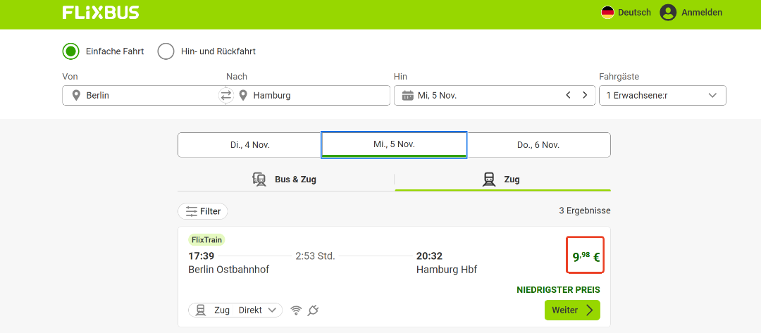Click the power outlet amenity icon
The width and height of the screenshot is (761, 333).
[x=313, y=310]
